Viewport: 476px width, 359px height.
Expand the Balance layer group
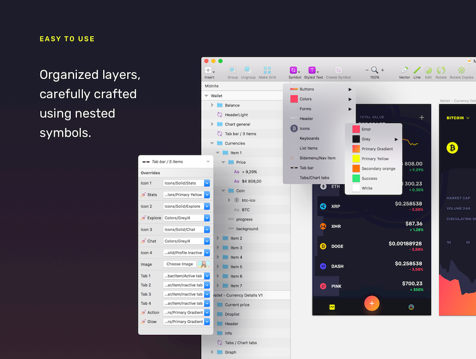tap(212, 105)
